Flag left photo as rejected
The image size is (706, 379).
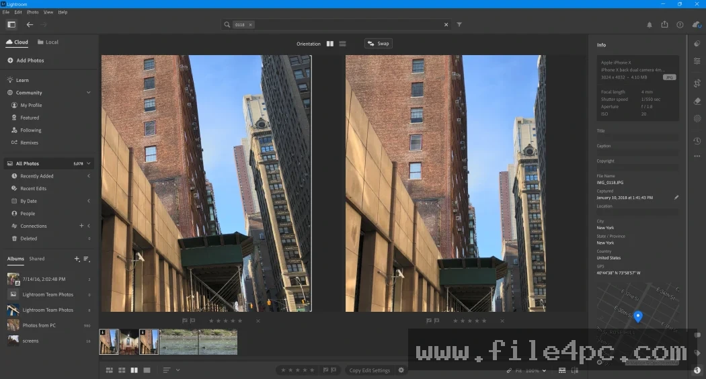click(193, 321)
